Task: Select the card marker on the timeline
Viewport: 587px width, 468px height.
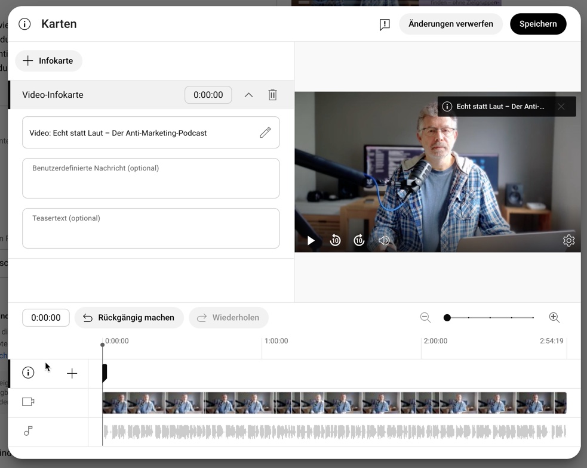Action: point(105,373)
